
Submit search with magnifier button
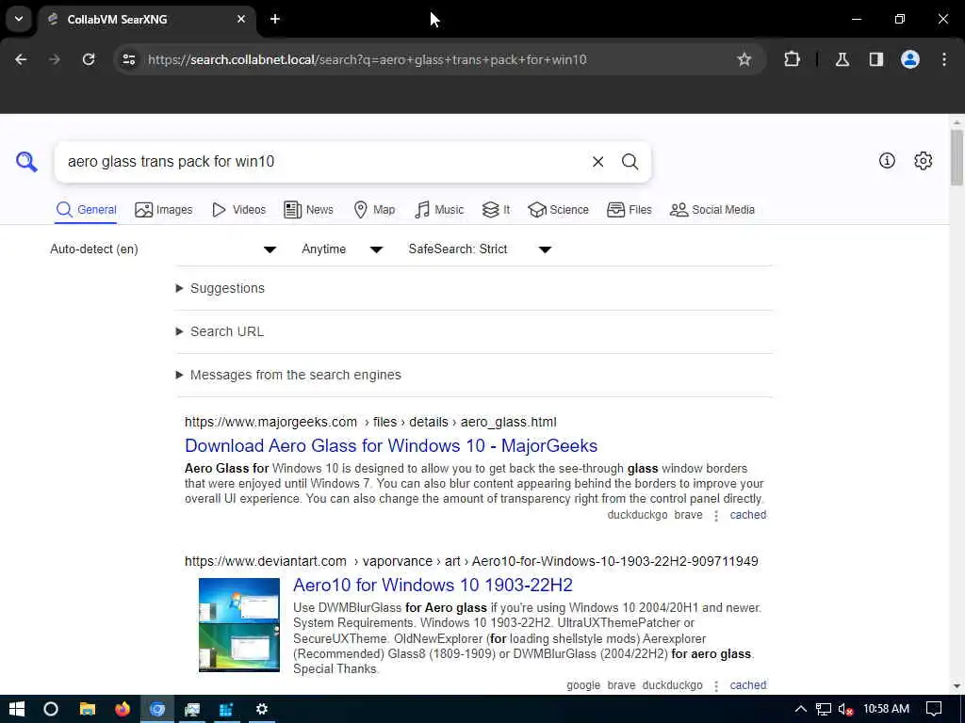[630, 162]
